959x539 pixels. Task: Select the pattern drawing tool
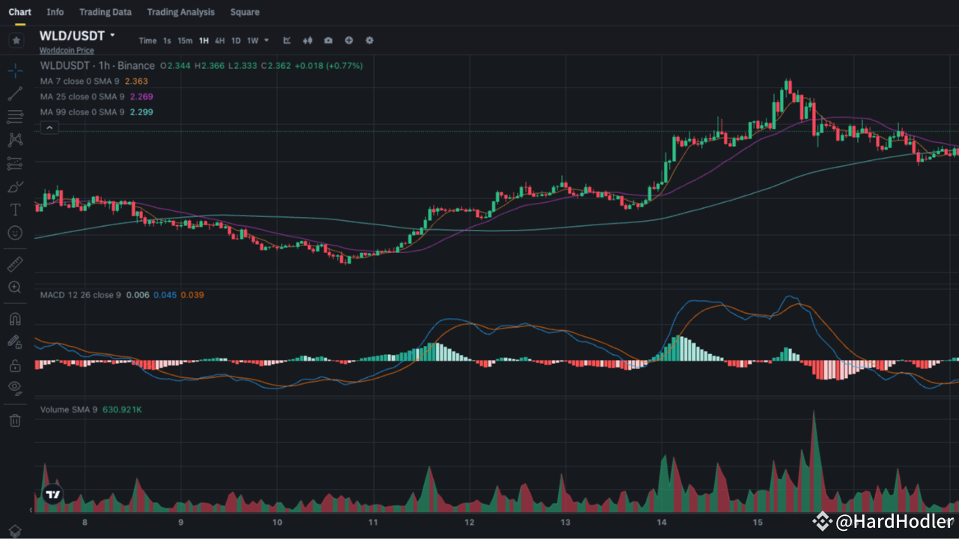pos(15,140)
